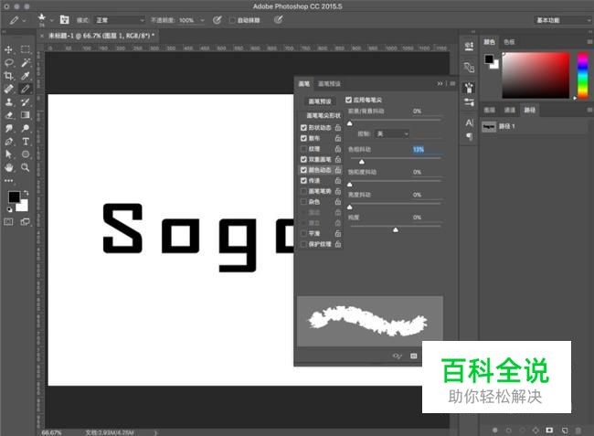The height and width of the screenshot is (436, 594).
Task: Toggle the 散布 scattering checkbox
Action: (303, 138)
